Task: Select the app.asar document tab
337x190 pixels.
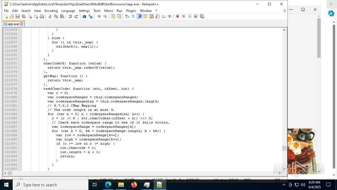Action: [x=13, y=24]
